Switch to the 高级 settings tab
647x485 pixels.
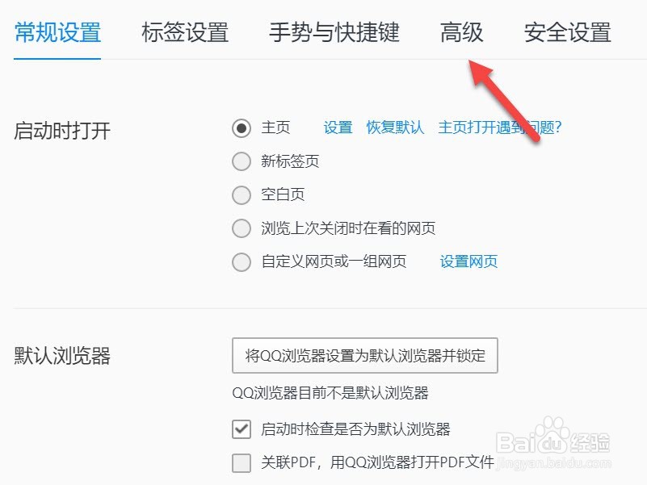point(462,33)
